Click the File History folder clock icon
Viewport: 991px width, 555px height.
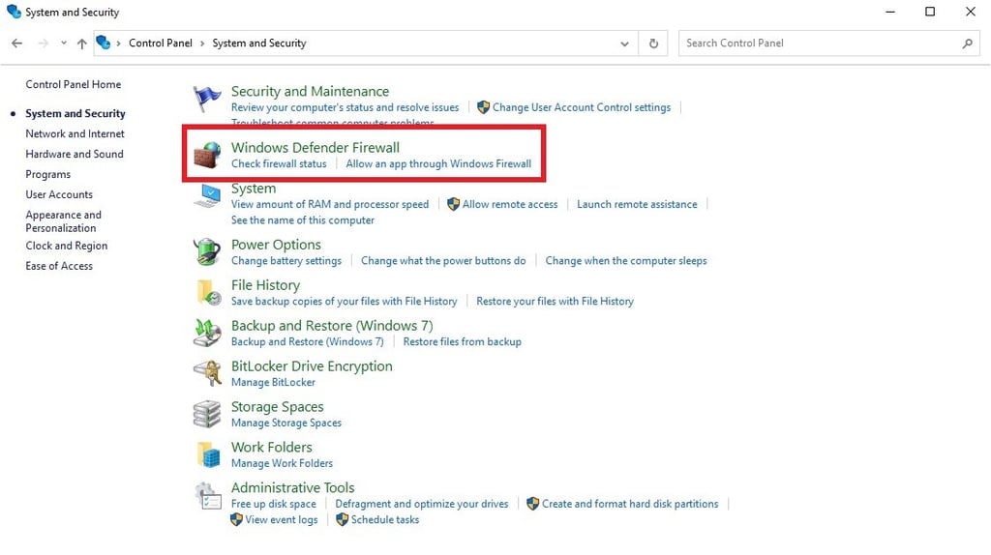pyautogui.click(x=209, y=292)
